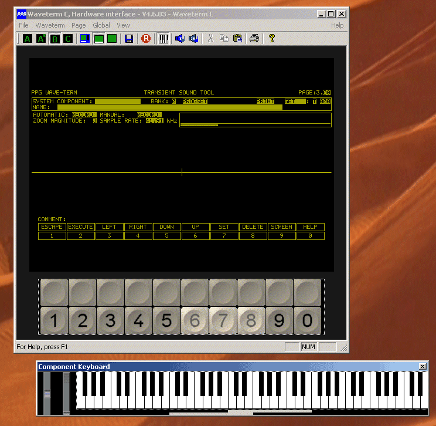This screenshot has height=426, width=436.
Task: Click the LEFT softkey label
Action: [109, 227]
